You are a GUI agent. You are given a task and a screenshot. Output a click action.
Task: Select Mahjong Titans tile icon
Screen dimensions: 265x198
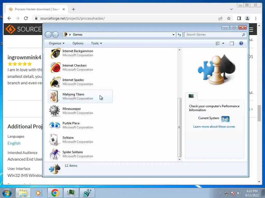click(x=54, y=96)
